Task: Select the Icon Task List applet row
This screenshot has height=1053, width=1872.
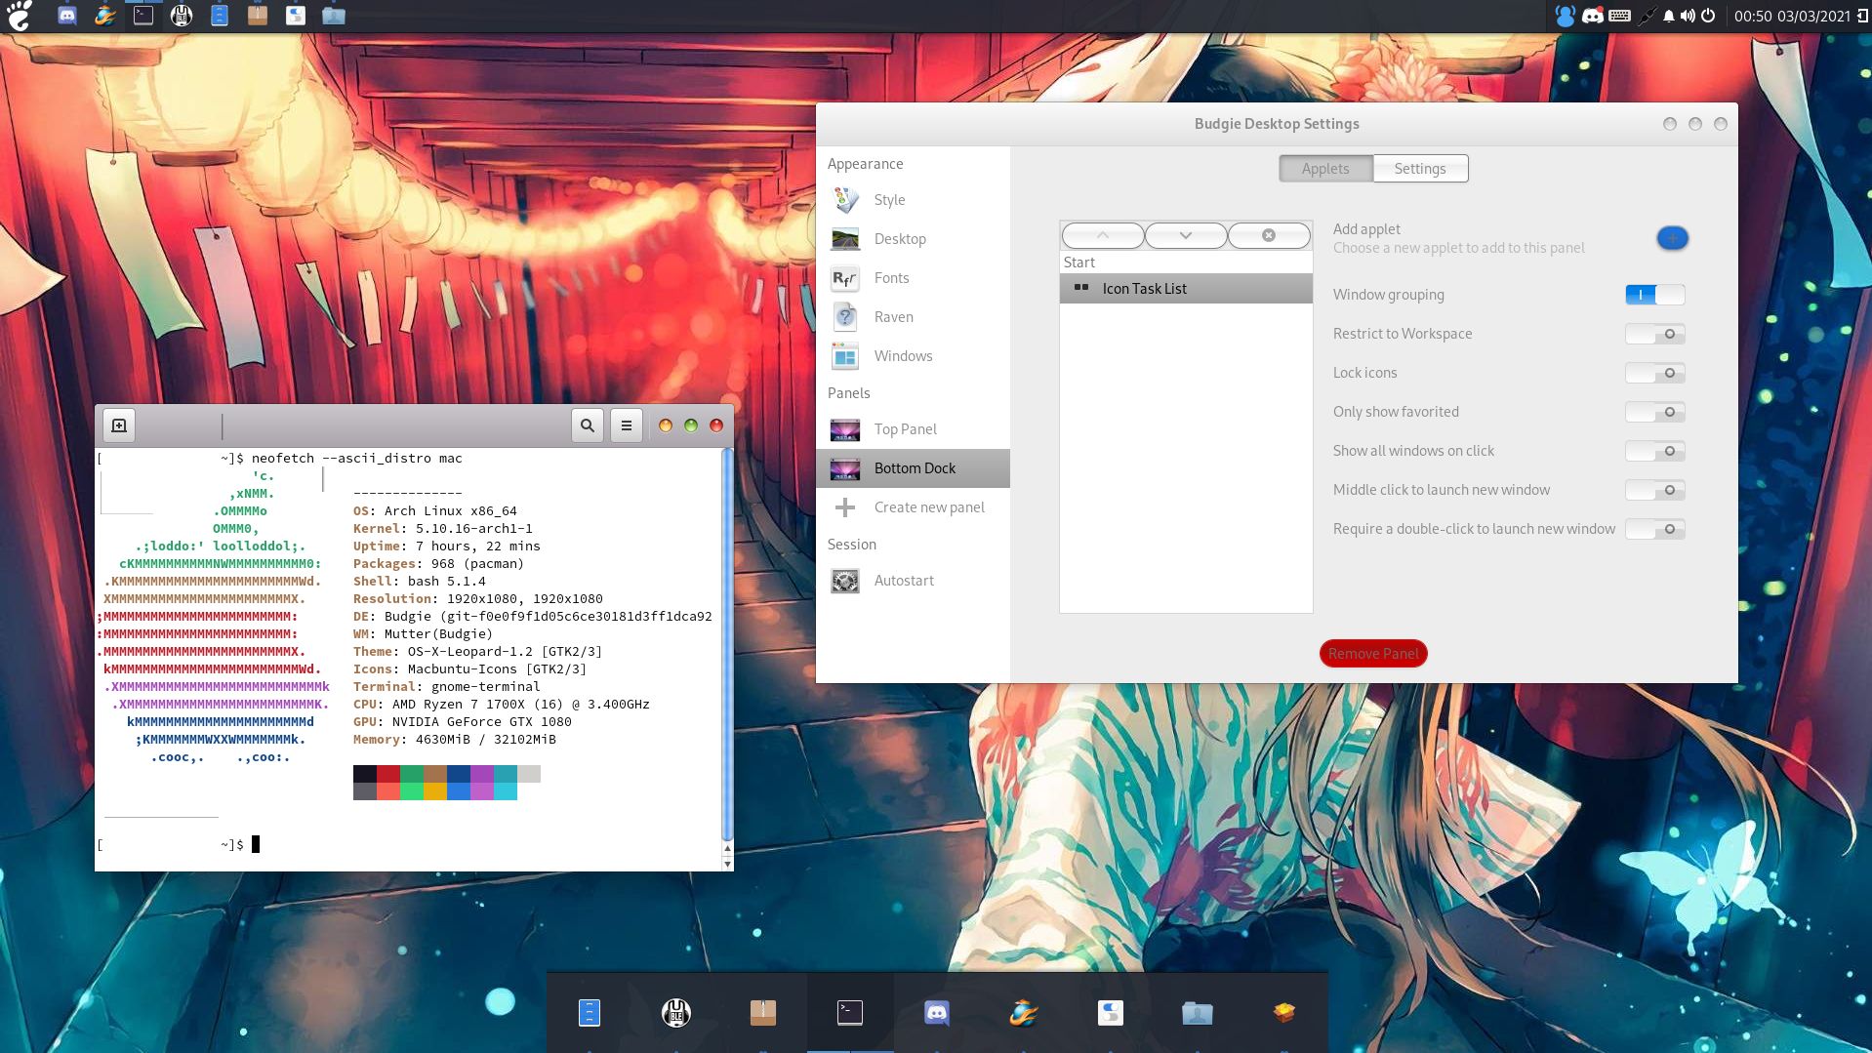Action: coord(1186,289)
